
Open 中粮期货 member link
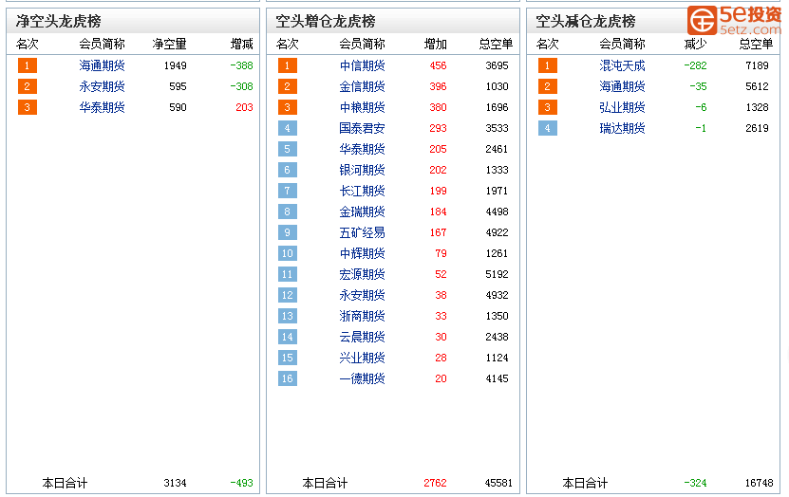click(362, 107)
